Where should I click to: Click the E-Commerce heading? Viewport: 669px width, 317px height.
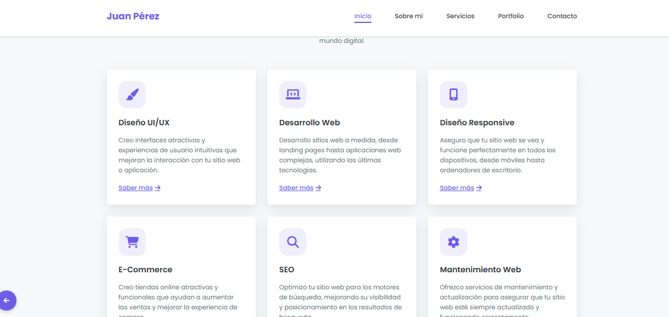click(145, 269)
